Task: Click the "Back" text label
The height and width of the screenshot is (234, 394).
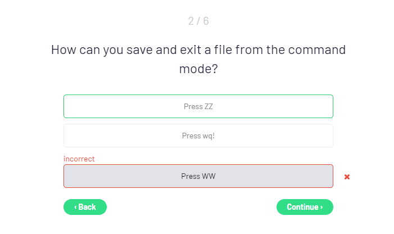Action: click(87, 207)
